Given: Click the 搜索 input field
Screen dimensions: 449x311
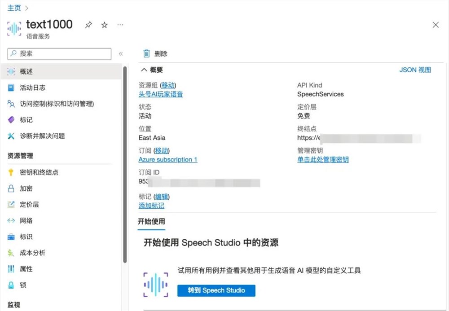Looking at the screenshot, I should point(58,53).
